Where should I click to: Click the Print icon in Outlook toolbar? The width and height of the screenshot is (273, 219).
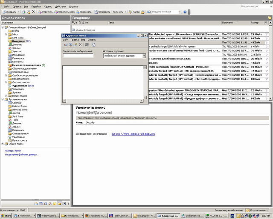point(24,12)
